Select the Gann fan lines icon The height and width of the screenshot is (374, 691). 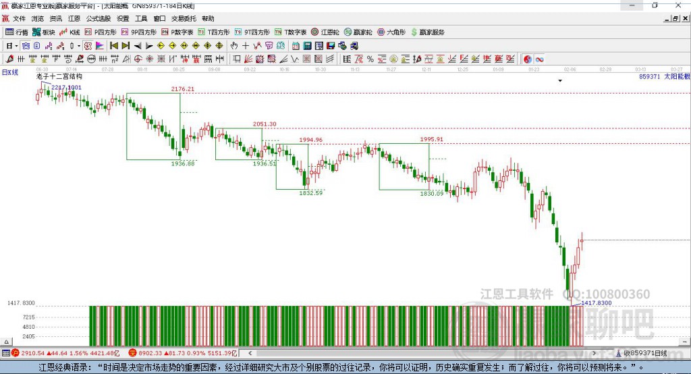tap(248, 59)
